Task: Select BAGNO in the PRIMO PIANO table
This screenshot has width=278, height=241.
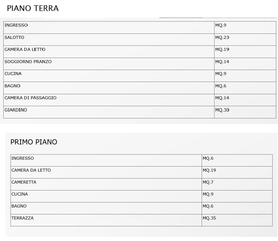Action: click(19, 206)
